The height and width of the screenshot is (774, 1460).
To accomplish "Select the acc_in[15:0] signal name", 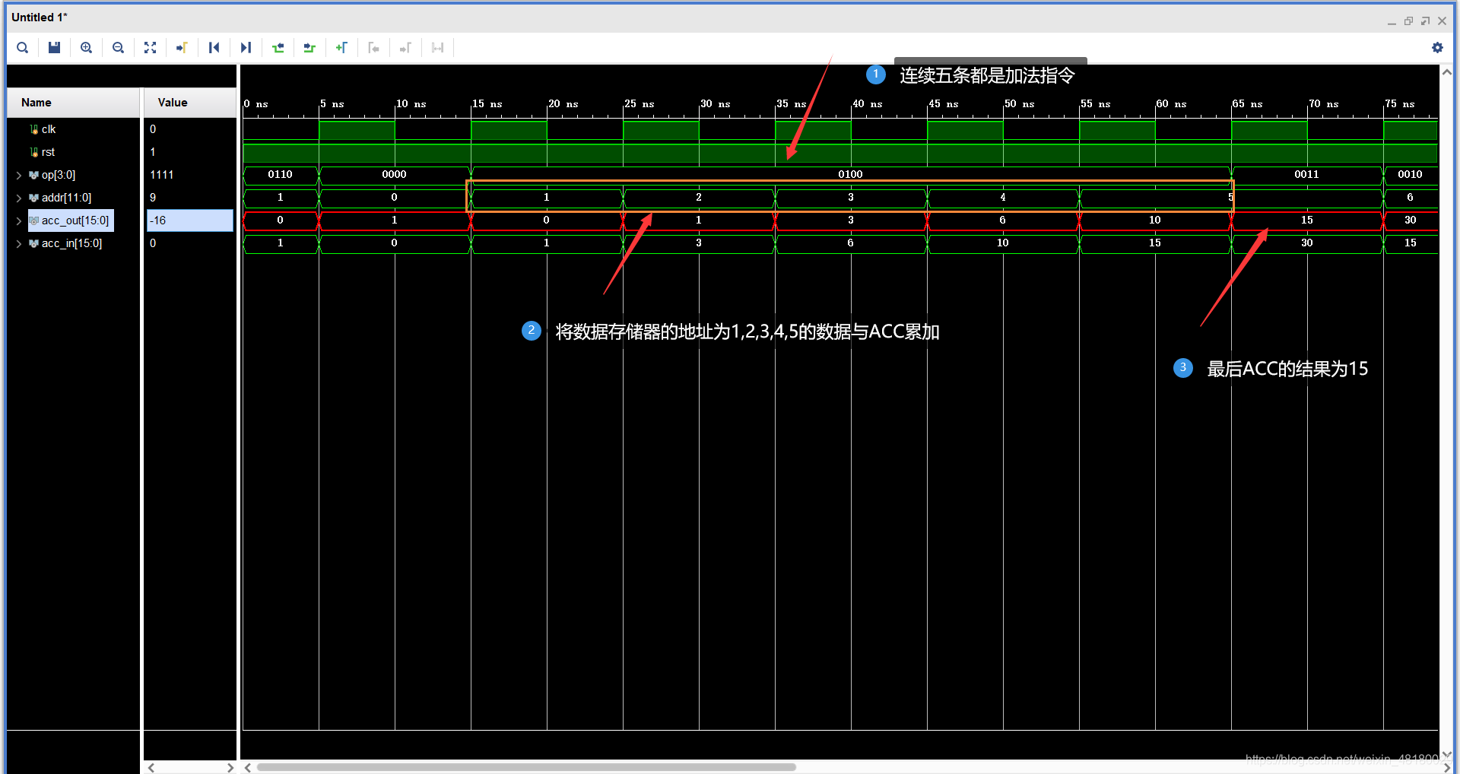I will coord(71,243).
